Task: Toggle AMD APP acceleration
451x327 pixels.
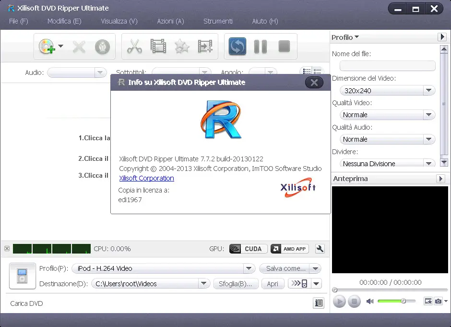Action: coord(289,249)
